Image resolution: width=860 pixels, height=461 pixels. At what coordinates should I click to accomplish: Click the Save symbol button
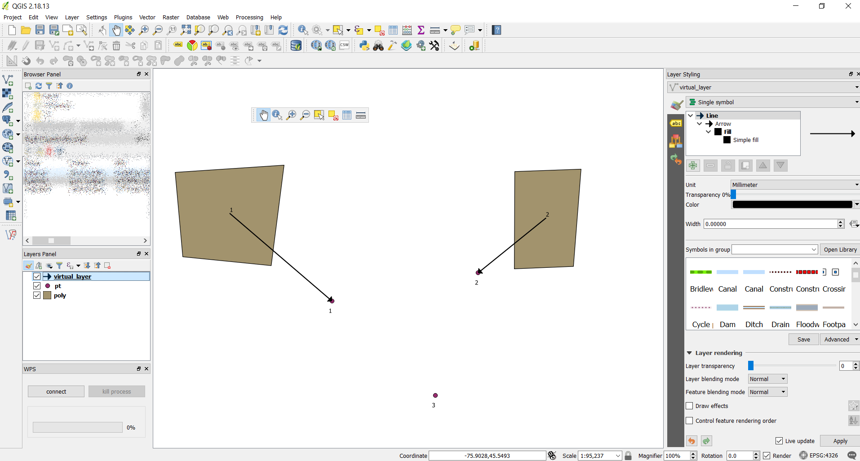(803, 339)
